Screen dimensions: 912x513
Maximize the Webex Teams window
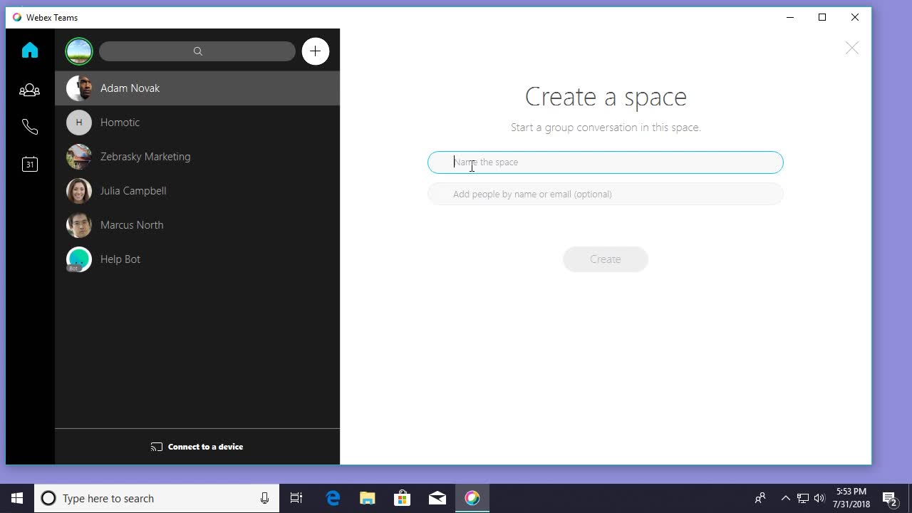click(822, 17)
